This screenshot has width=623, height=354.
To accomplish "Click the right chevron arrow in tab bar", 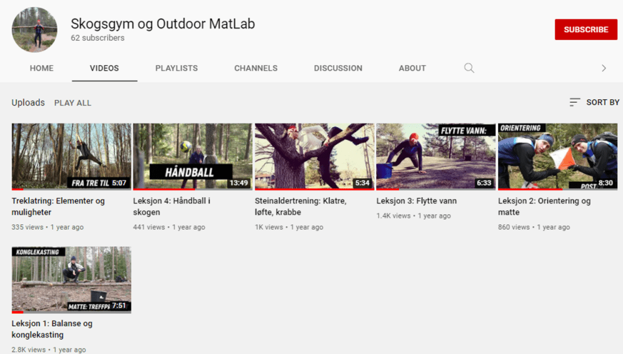I will click(x=604, y=68).
